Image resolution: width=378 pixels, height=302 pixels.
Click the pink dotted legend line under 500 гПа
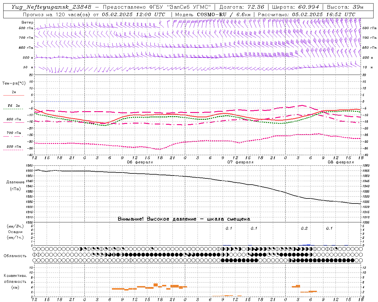point(13,150)
